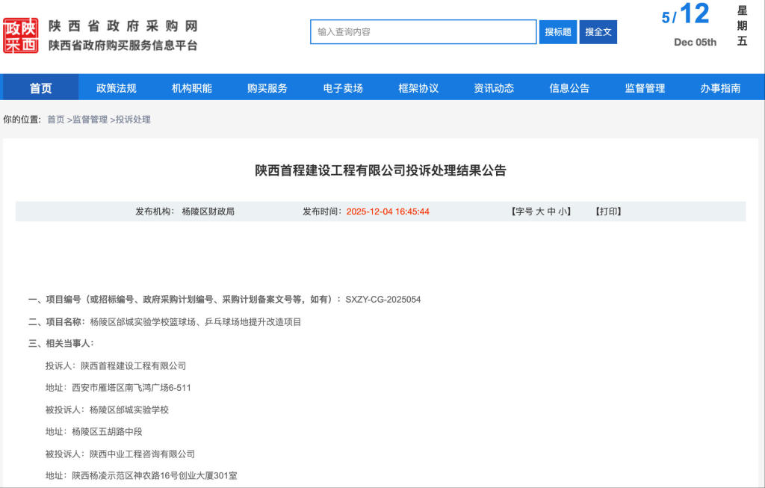Open the 监督管理 navigation tab

645,88
